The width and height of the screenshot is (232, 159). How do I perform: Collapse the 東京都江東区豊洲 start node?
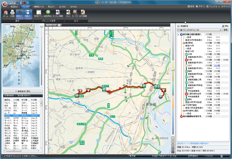point(178,35)
